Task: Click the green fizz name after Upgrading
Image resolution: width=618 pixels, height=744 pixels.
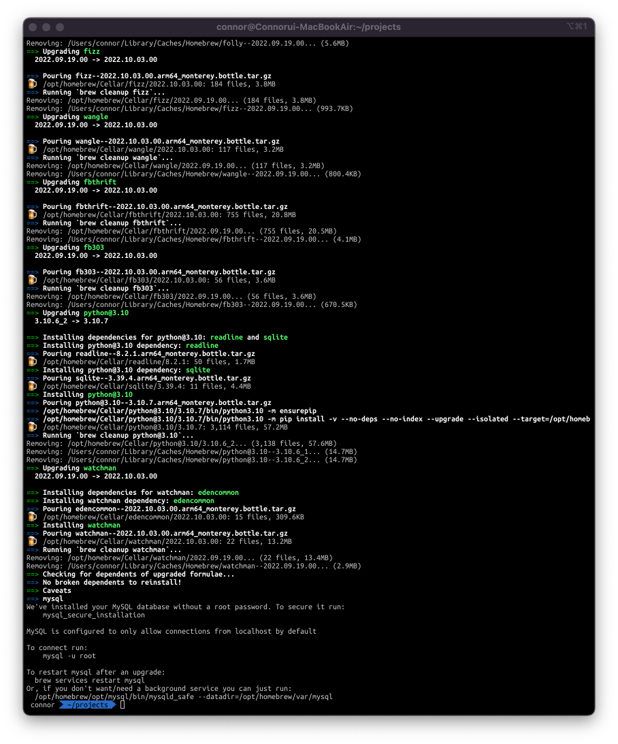Action: pos(92,51)
